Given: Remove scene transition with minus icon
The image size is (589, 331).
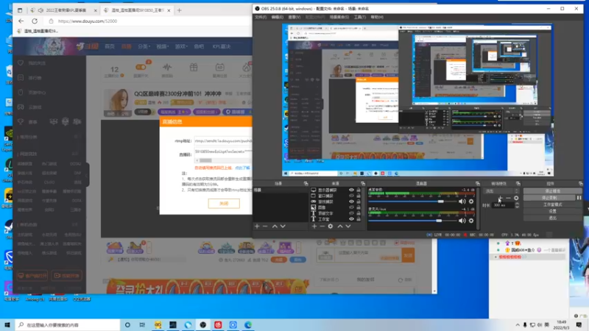Looking at the screenshot, I should click(508, 198).
